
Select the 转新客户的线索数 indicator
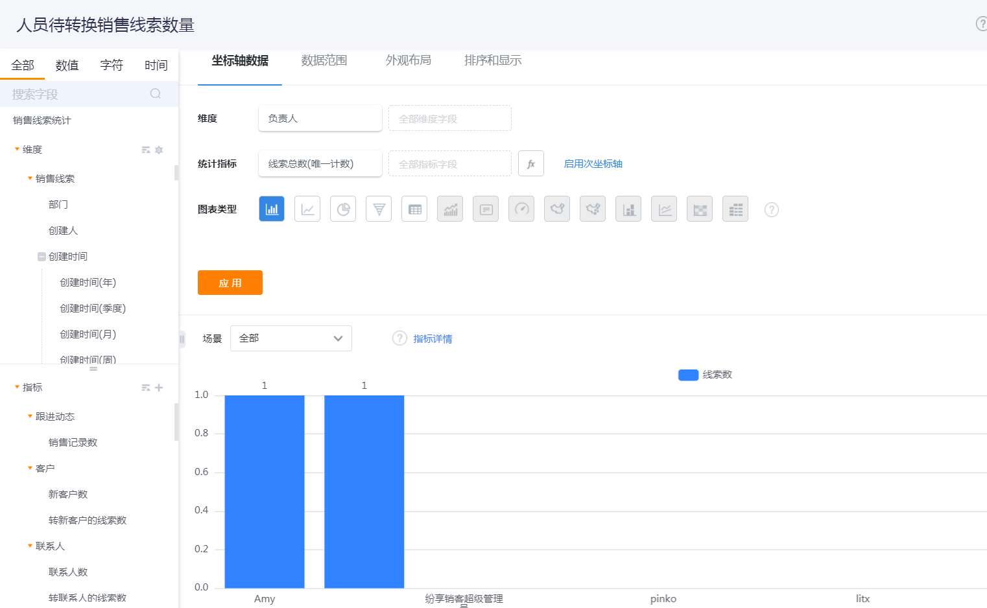click(88, 520)
